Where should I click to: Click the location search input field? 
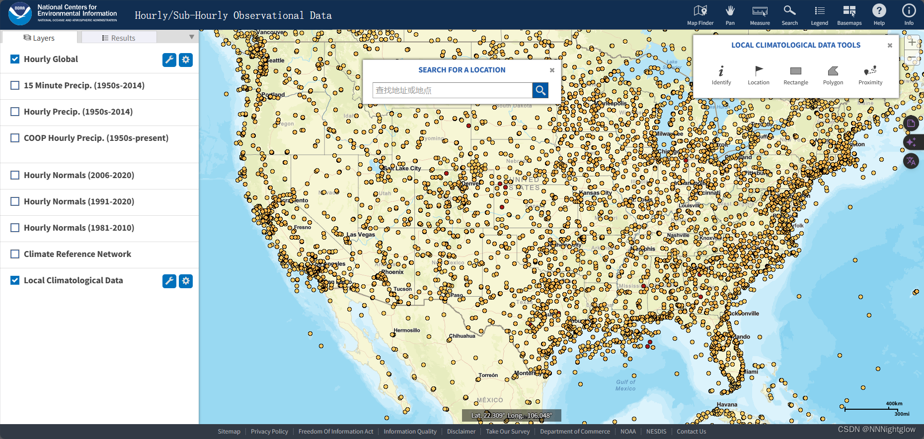(x=452, y=90)
